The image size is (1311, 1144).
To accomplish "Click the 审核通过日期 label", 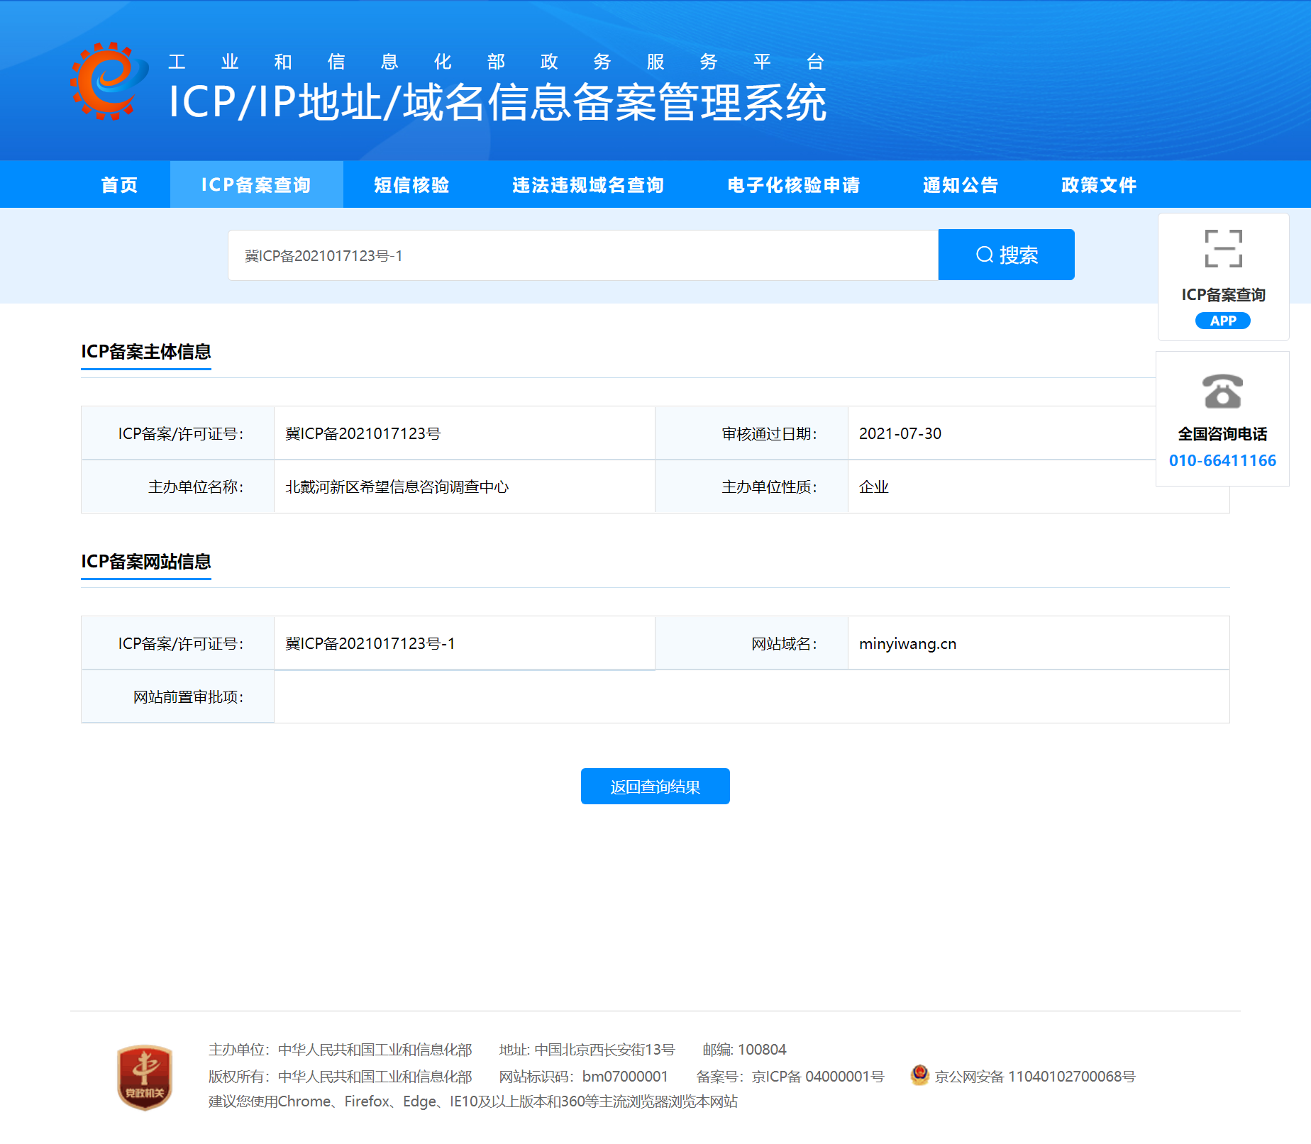I will point(769,433).
